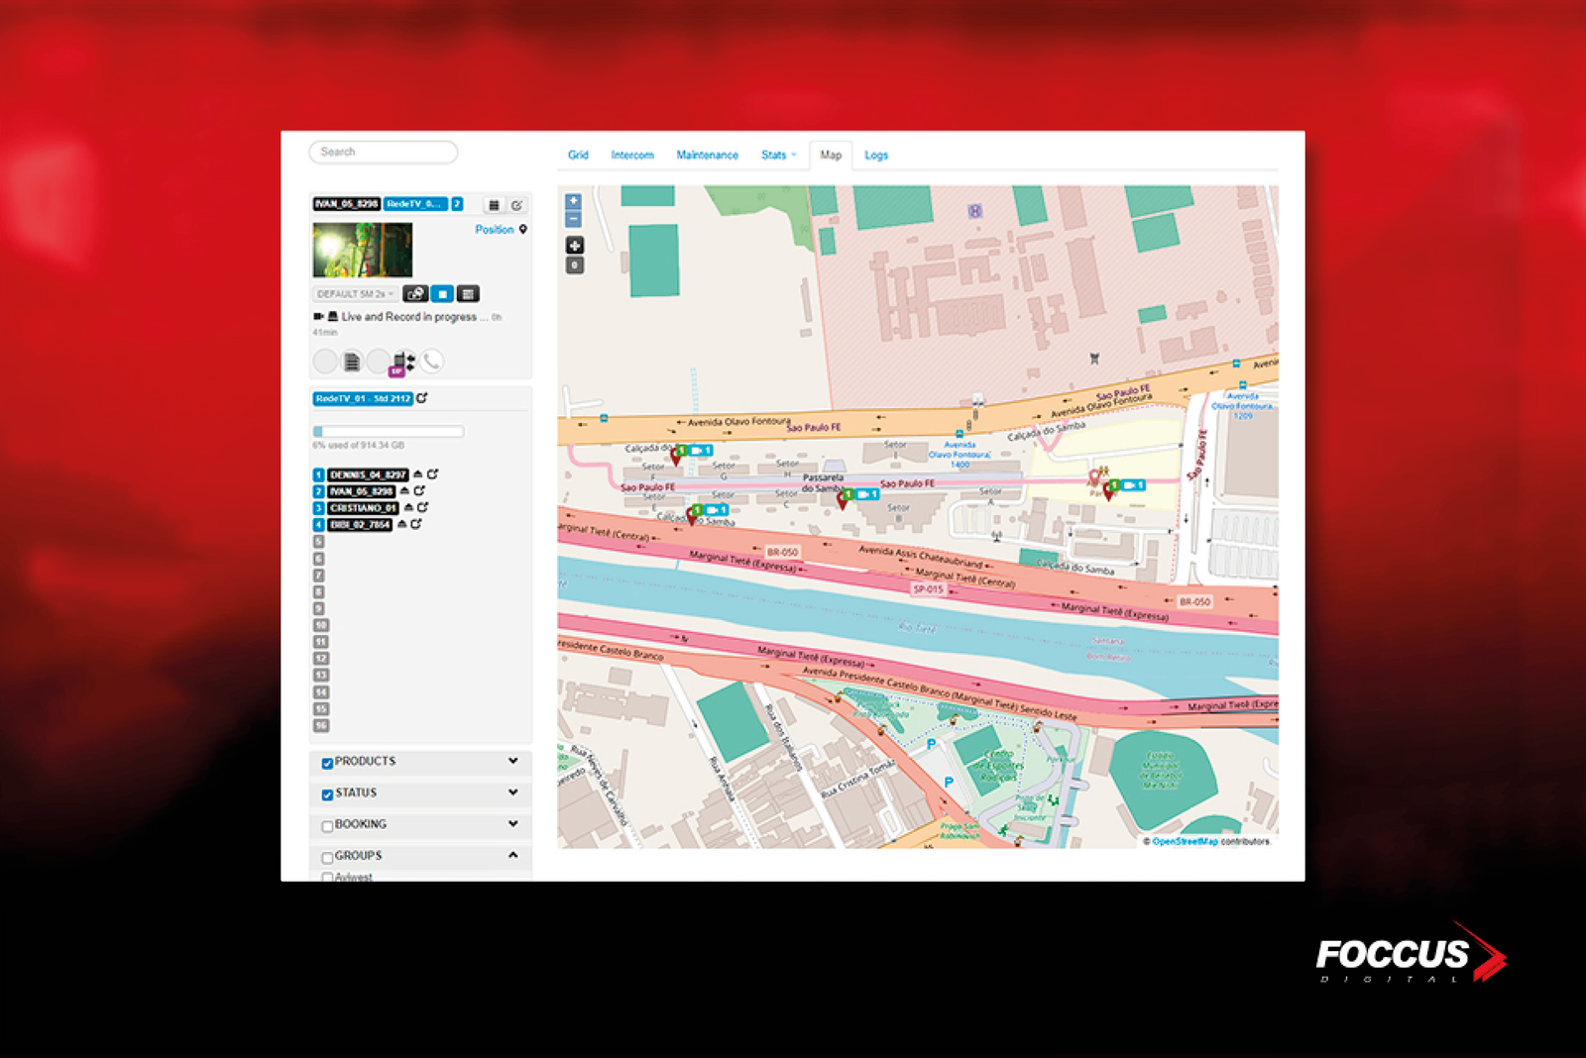Uncheck the STATUS filter checkbox
This screenshot has height=1058, width=1586.
point(327,794)
